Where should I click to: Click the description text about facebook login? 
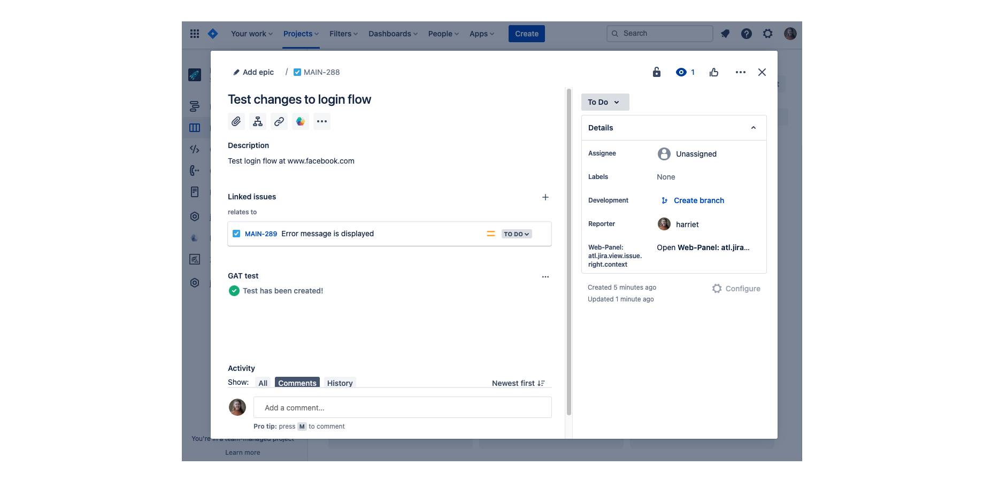pyautogui.click(x=291, y=161)
